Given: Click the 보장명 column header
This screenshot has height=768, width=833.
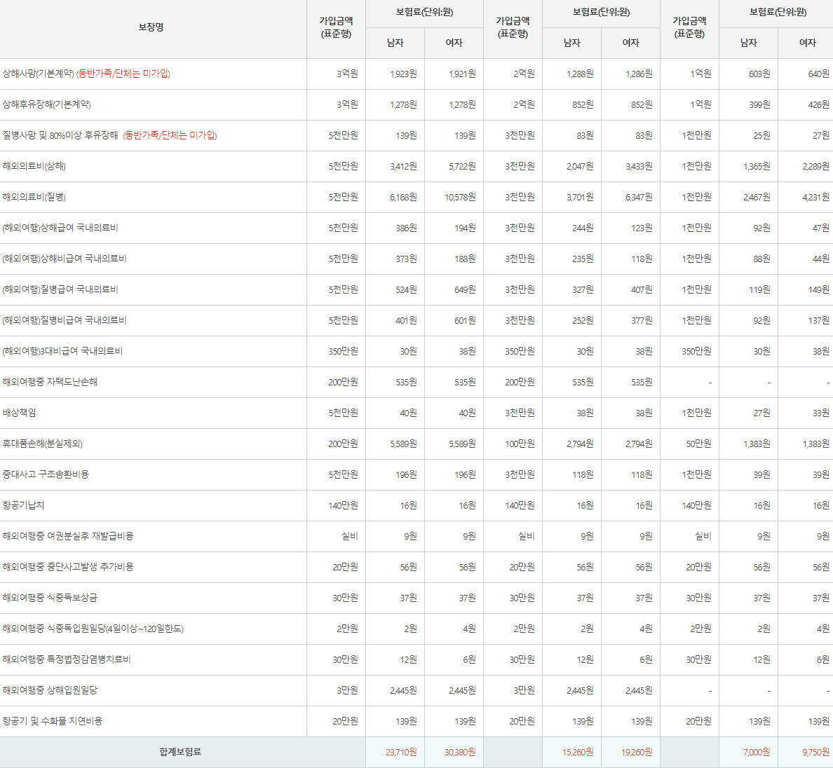Looking at the screenshot, I should 151,27.
